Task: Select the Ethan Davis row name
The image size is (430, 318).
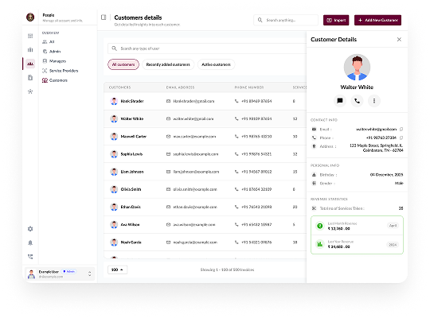Action: tap(131, 207)
